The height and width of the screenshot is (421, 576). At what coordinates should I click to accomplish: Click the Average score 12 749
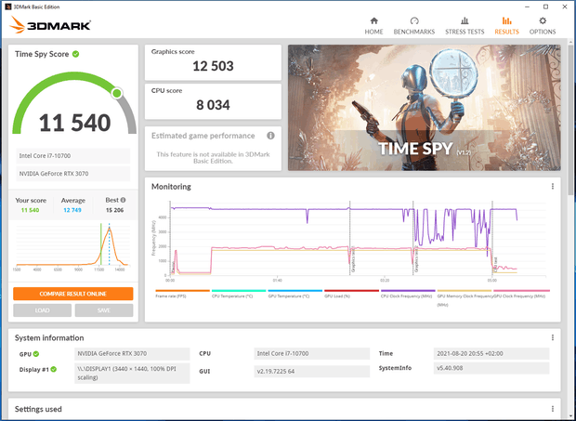72,210
